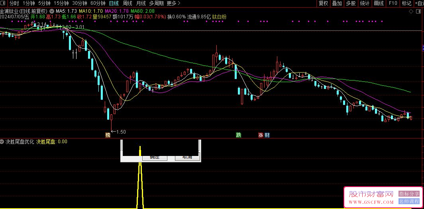This screenshot has width=424, height=209.
Task: Click the 标记 mark button
Action: (x=406, y=4)
